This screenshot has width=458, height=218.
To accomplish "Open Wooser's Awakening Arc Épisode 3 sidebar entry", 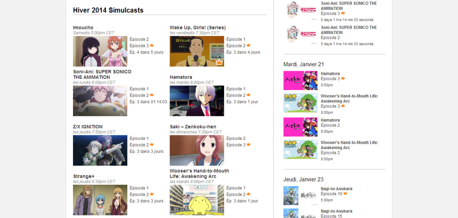I will tap(330, 106).
